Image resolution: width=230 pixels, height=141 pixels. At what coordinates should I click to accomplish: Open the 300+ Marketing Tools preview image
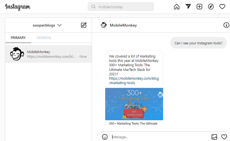click(134, 104)
